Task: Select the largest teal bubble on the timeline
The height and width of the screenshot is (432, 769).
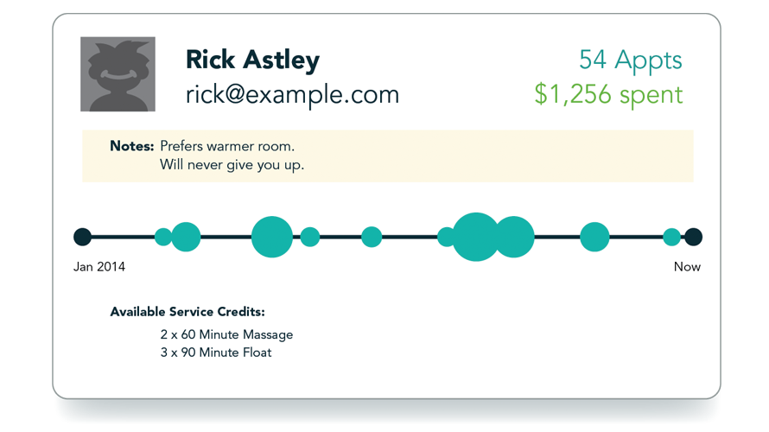Action: coord(476,237)
